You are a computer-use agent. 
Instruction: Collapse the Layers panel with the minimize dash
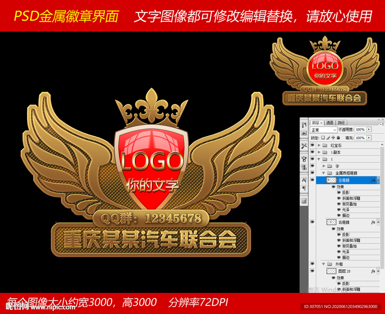(x=379, y=120)
